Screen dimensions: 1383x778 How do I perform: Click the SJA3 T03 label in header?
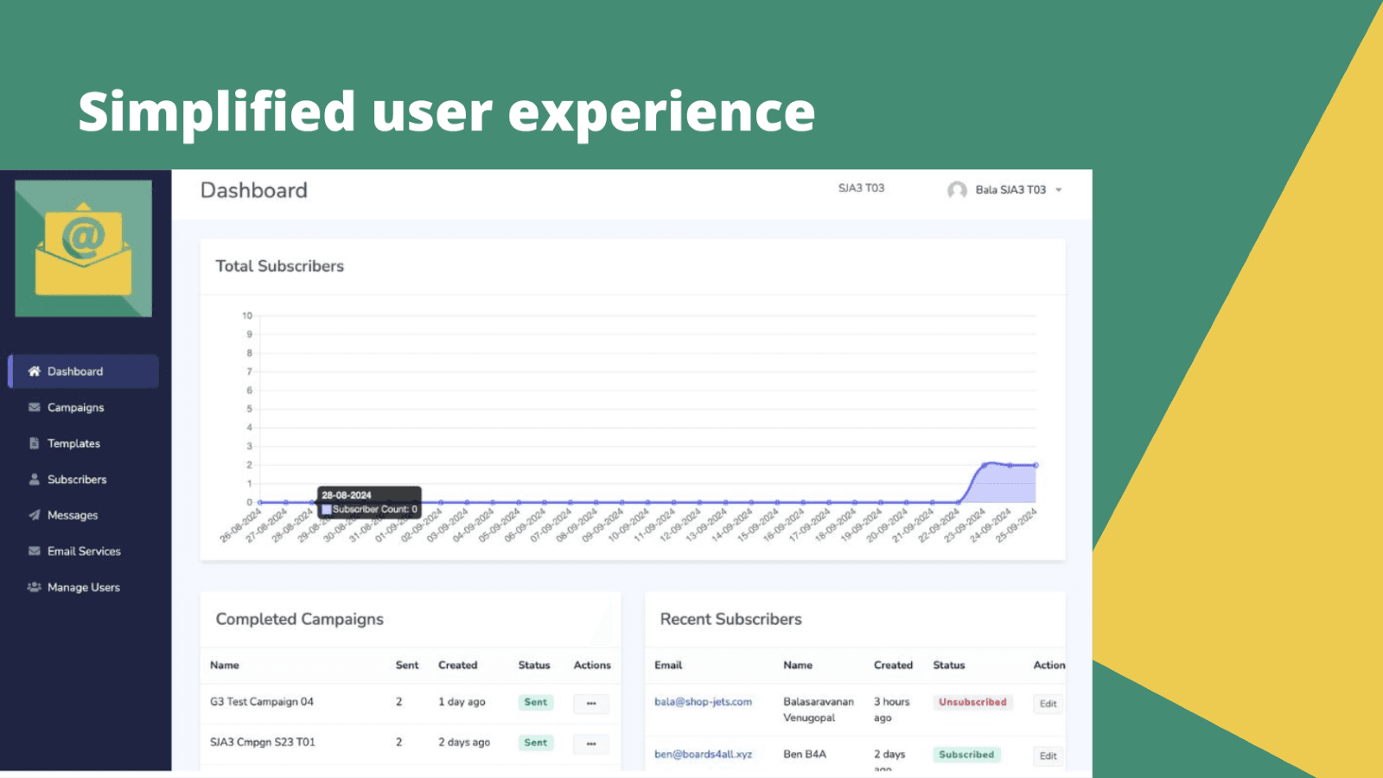(861, 188)
